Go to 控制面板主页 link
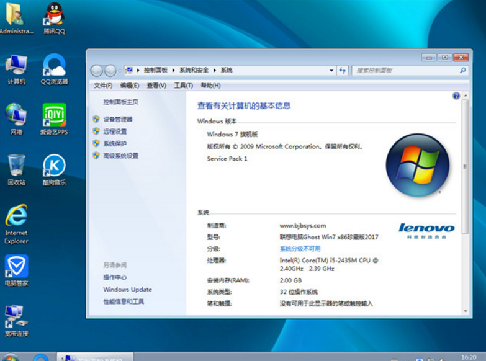Image resolution: width=486 pixels, height=361 pixels. (120, 102)
